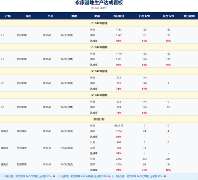Image resolution: width=198 pixels, height=180 pixels.
Task: Select the 当月累计 column header
Action: click(x=119, y=16)
